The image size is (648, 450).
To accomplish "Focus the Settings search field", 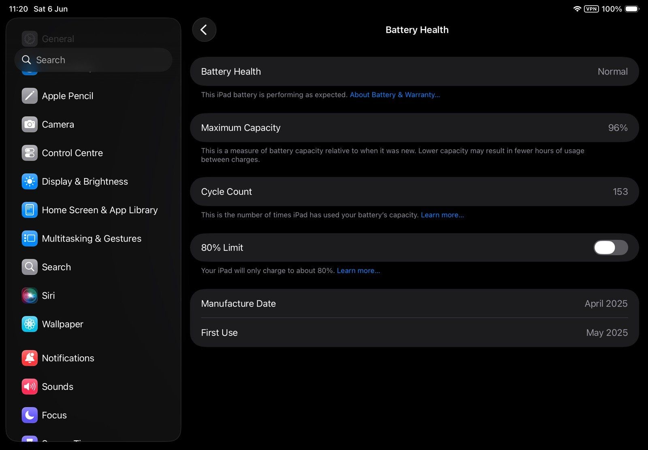I will [x=93, y=60].
